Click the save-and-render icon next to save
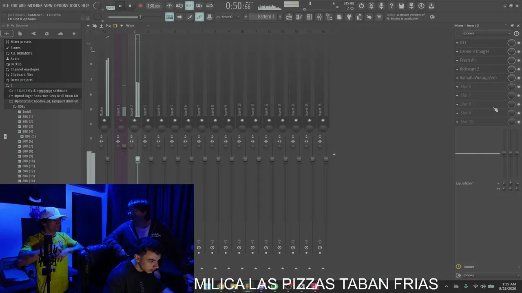 click(411, 6)
